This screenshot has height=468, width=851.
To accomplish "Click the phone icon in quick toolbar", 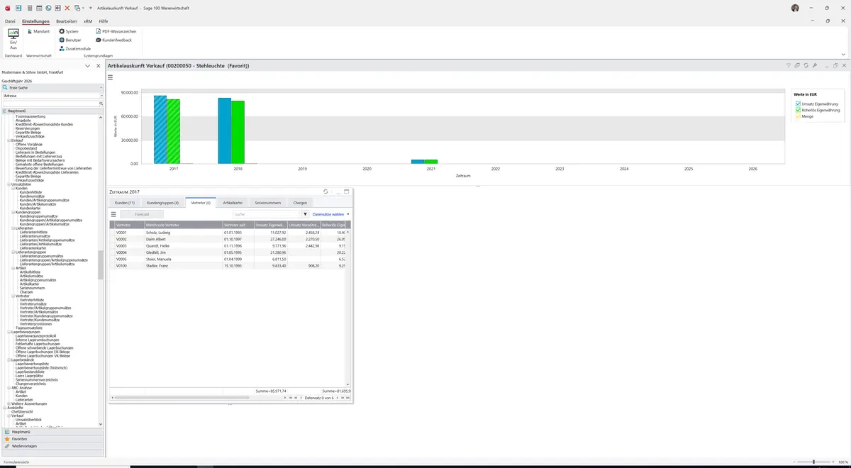I will click(x=48, y=8).
